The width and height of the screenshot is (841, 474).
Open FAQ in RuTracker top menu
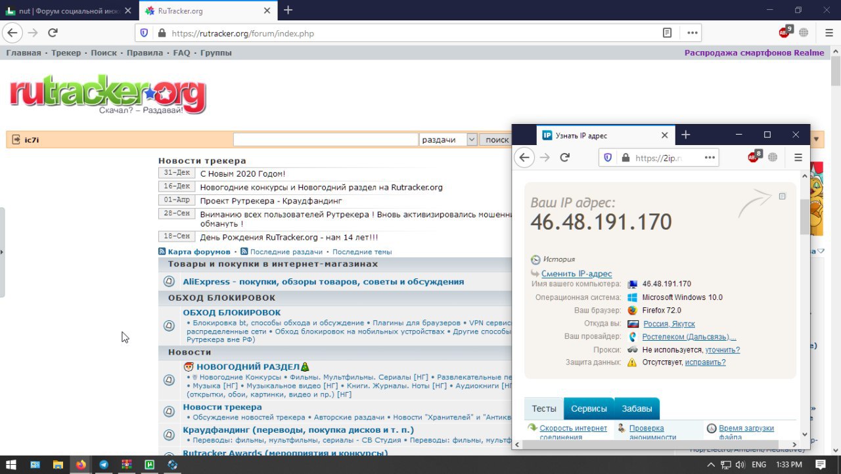[181, 53]
